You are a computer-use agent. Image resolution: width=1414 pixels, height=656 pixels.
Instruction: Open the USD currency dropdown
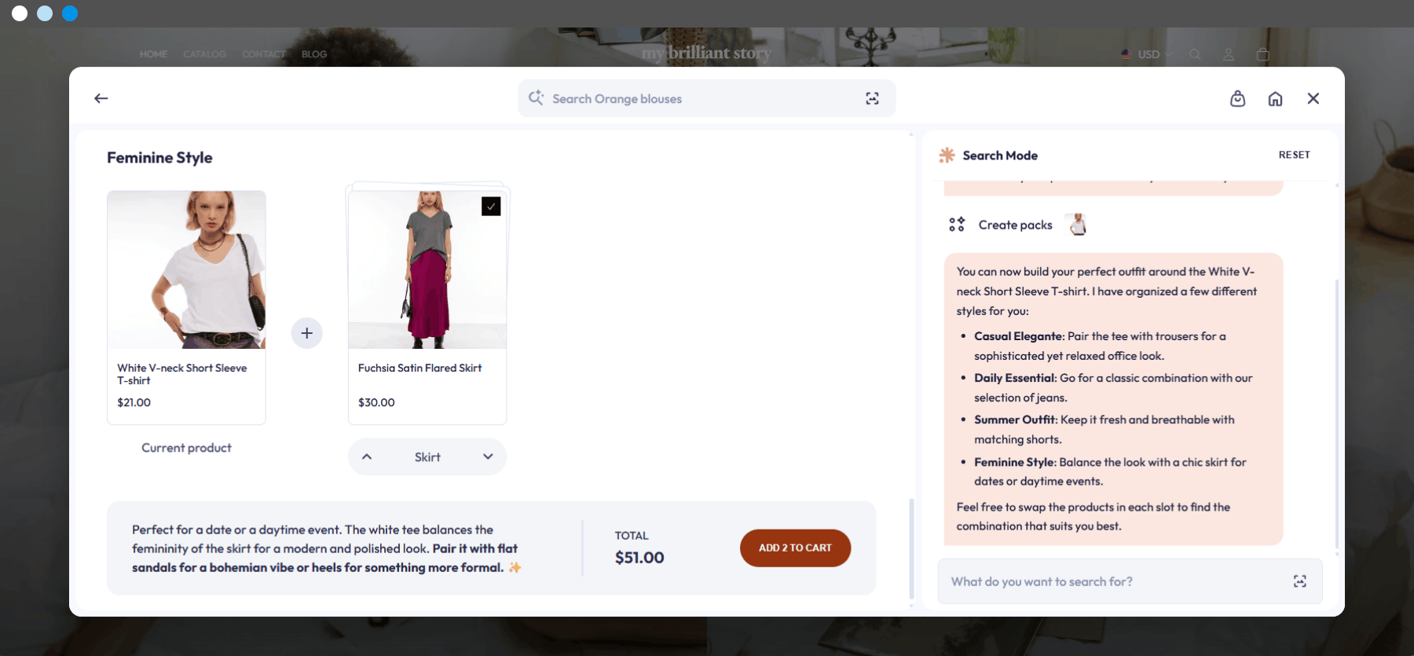pyautogui.click(x=1147, y=54)
